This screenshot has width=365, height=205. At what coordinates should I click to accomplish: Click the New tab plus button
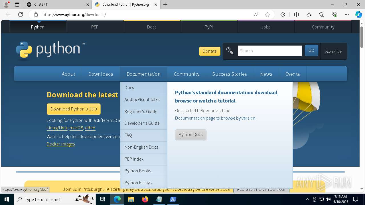(165, 5)
